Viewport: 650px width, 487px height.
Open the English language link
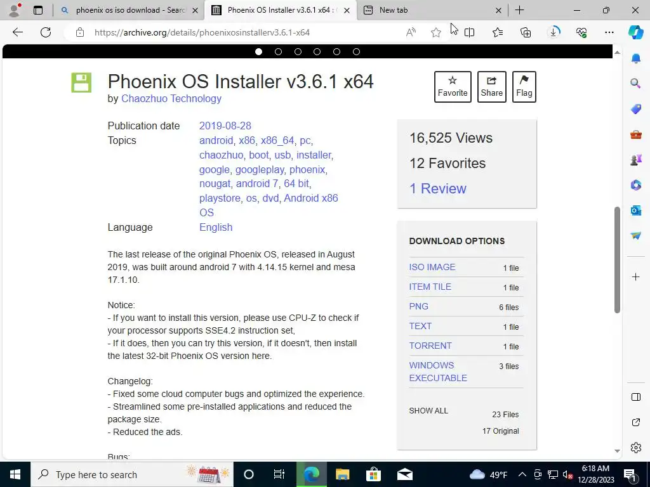pos(216,228)
